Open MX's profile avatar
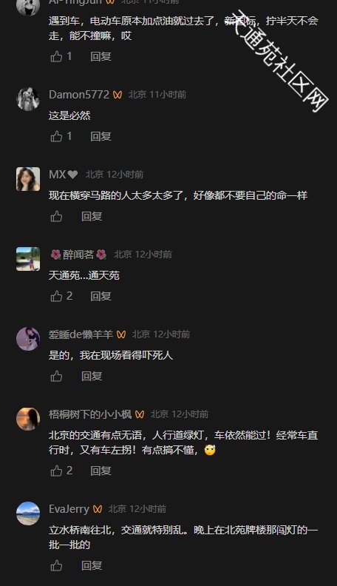This screenshot has height=586, width=337. point(28,179)
